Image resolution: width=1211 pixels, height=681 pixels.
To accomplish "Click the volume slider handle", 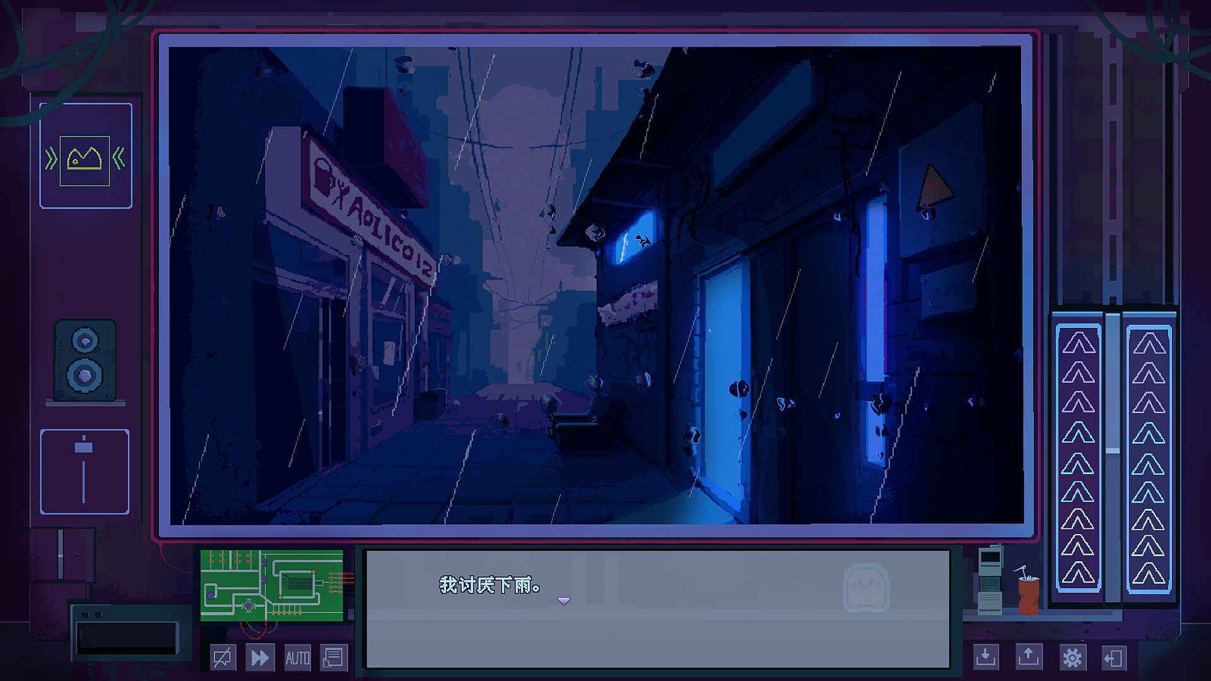I will pyautogui.click(x=83, y=447).
